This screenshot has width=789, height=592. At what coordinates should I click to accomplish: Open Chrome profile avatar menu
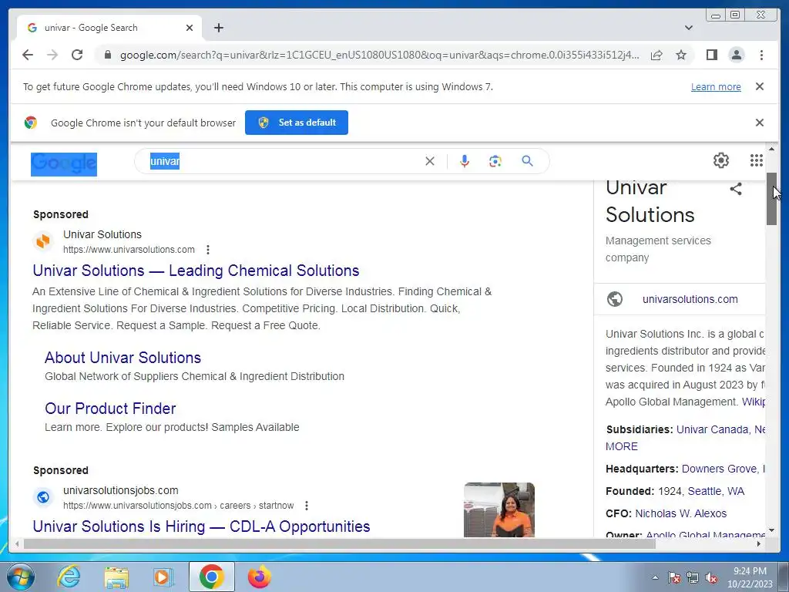coord(736,55)
